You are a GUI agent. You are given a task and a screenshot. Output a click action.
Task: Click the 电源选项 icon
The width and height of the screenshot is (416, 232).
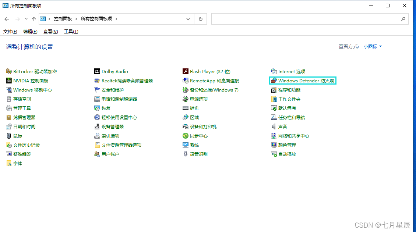(x=186, y=99)
